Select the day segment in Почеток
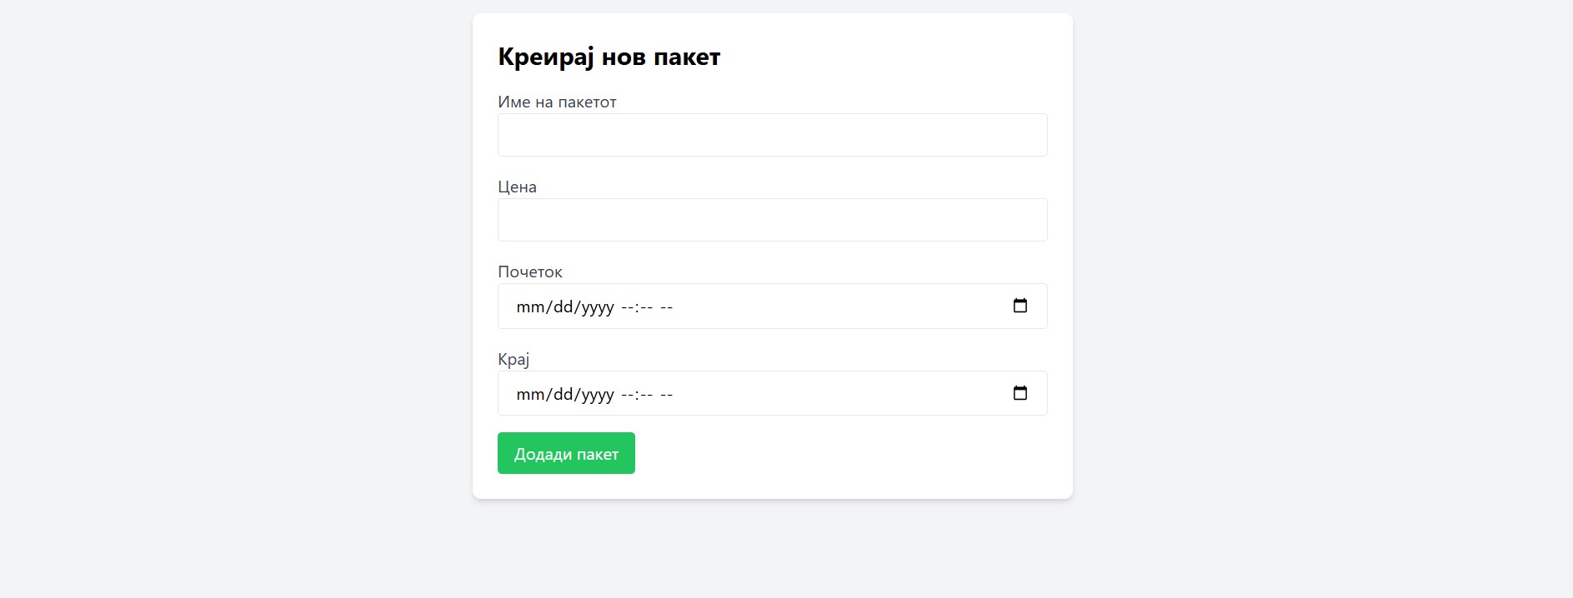The height and width of the screenshot is (598, 1573). pos(564,306)
